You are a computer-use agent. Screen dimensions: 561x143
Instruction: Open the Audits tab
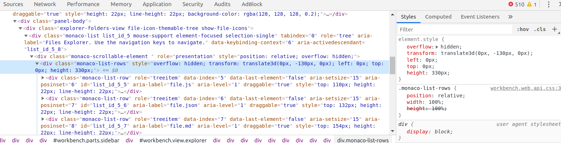222,4
